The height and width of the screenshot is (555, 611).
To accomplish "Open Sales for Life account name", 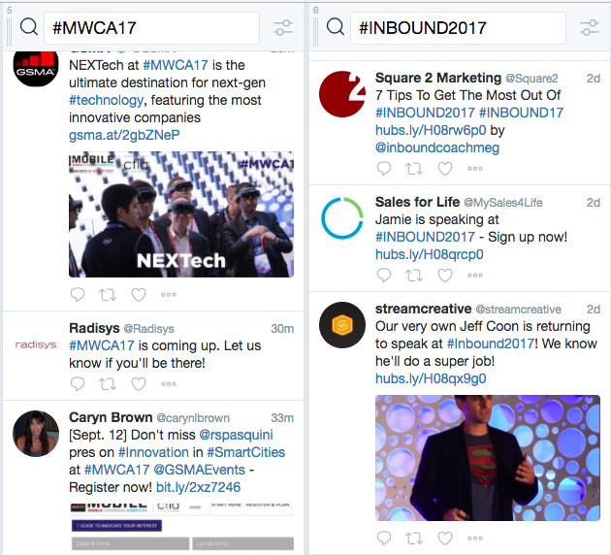I will [x=417, y=202].
